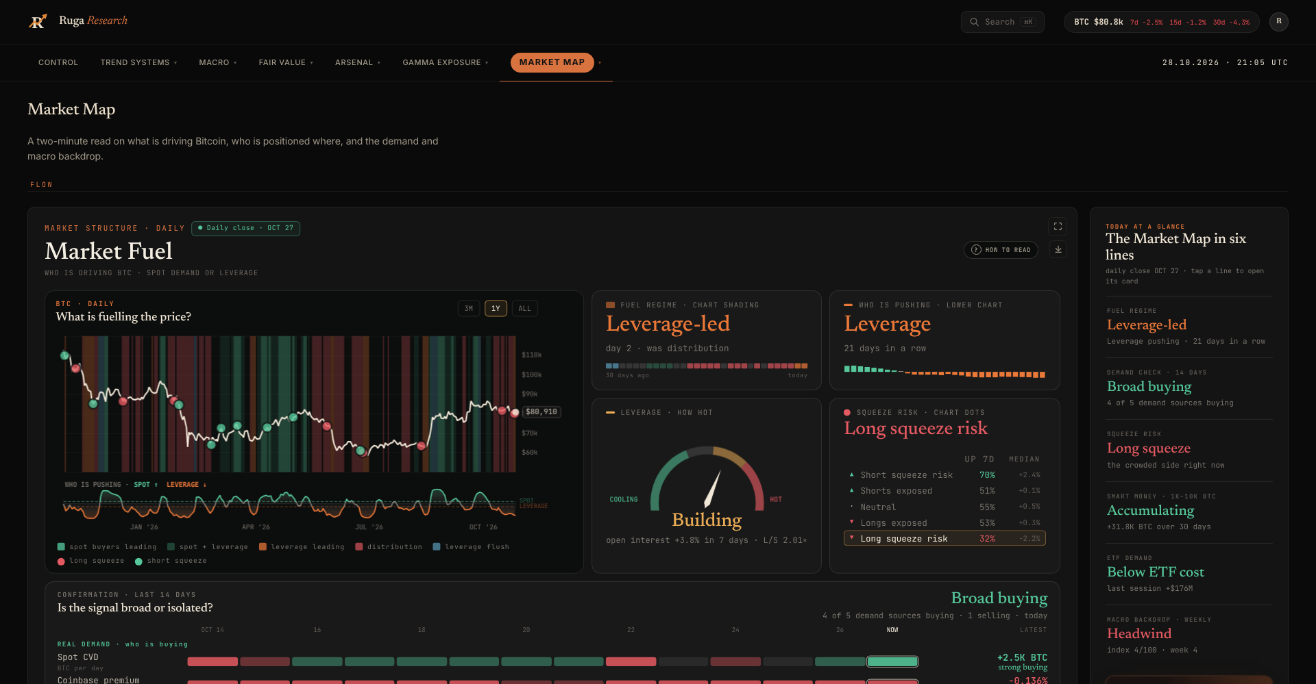Image resolution: width=1316 pixels, height=684 pixels.
Task: Open the Broad buying sidebar line
Action: click(x=1189, y=389)
